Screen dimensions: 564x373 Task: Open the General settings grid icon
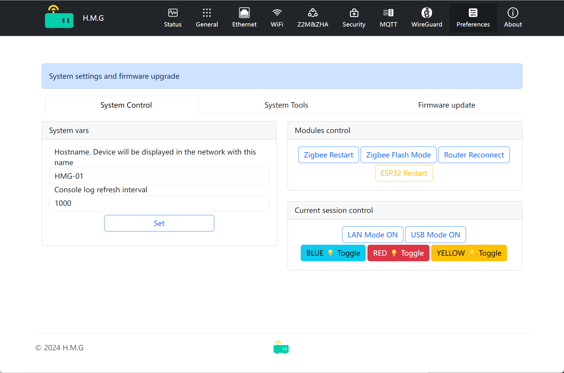(x=207, y=13)
